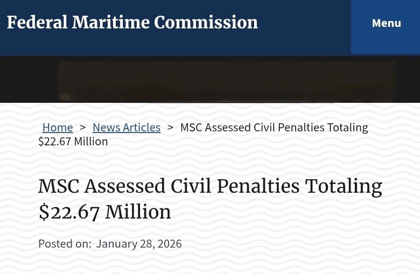Click '$22.67 Million' in the breadcrumb trail
Viewport: 420px width, 274px height.
(73, 142)
